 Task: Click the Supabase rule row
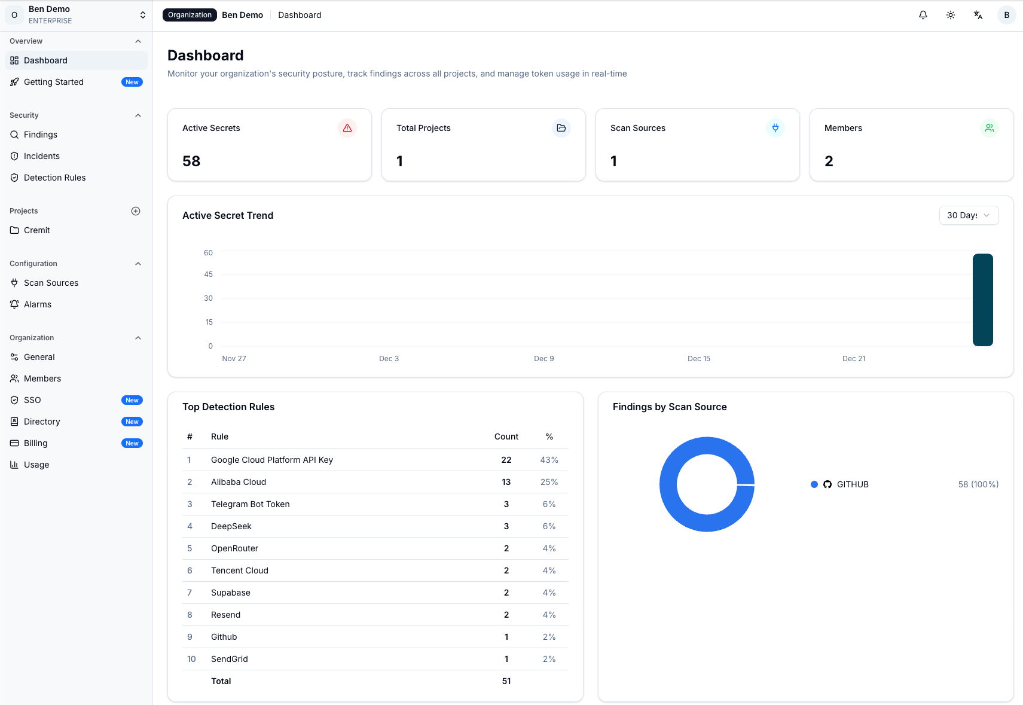(375, 593)
